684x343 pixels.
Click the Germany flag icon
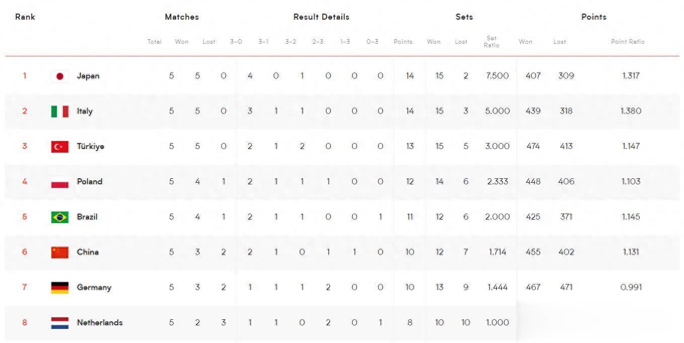(60, 288)
